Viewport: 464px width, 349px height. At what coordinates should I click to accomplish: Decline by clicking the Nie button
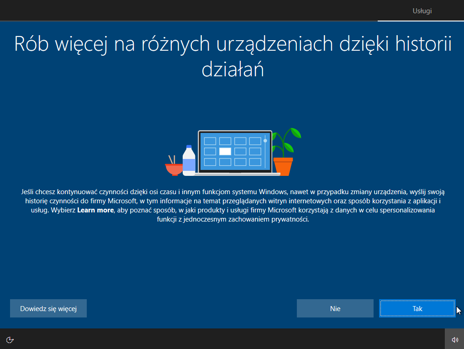(x=335, y=308)
